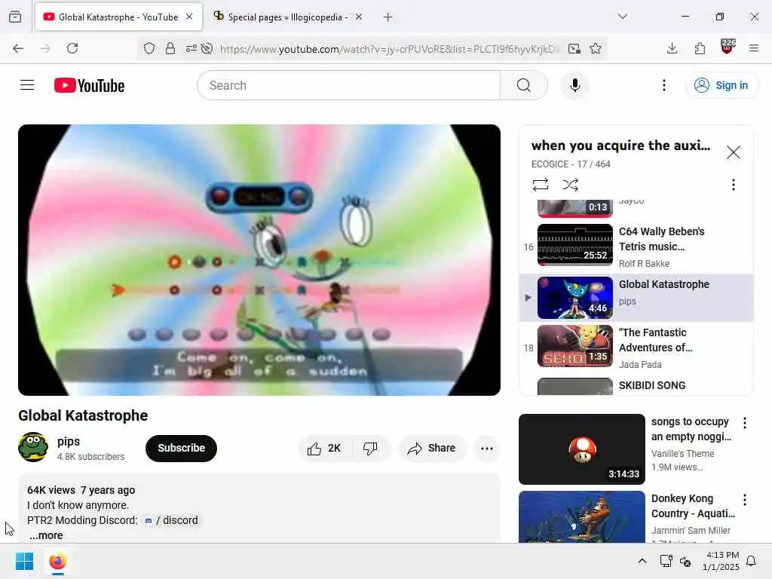772x579 pixels.
Task: Subscribe to the pips channel
Action: point(181,448)
